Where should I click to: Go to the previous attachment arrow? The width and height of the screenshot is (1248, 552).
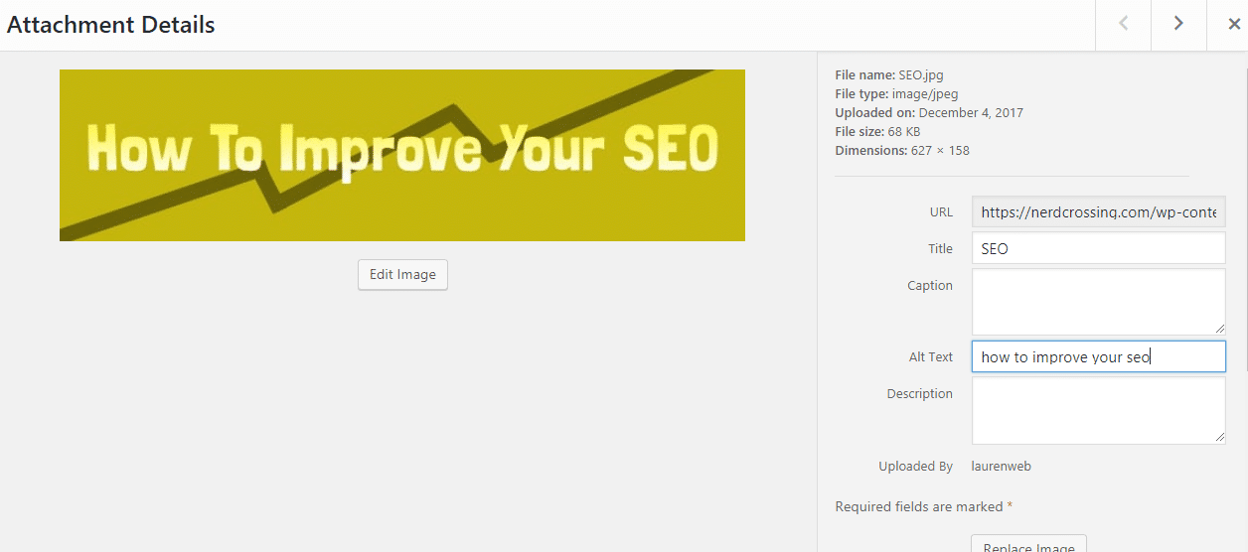(x=1123, y=24)
